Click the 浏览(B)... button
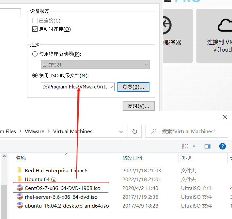The width and height of the screenshot is (232, 219). [x=133, y=87]
